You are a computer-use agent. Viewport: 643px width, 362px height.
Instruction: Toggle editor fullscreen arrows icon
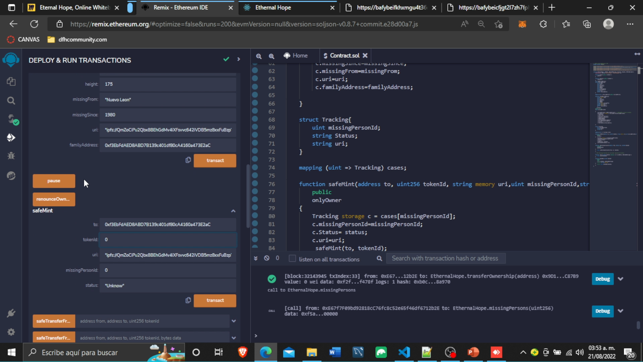coord(637,54)
